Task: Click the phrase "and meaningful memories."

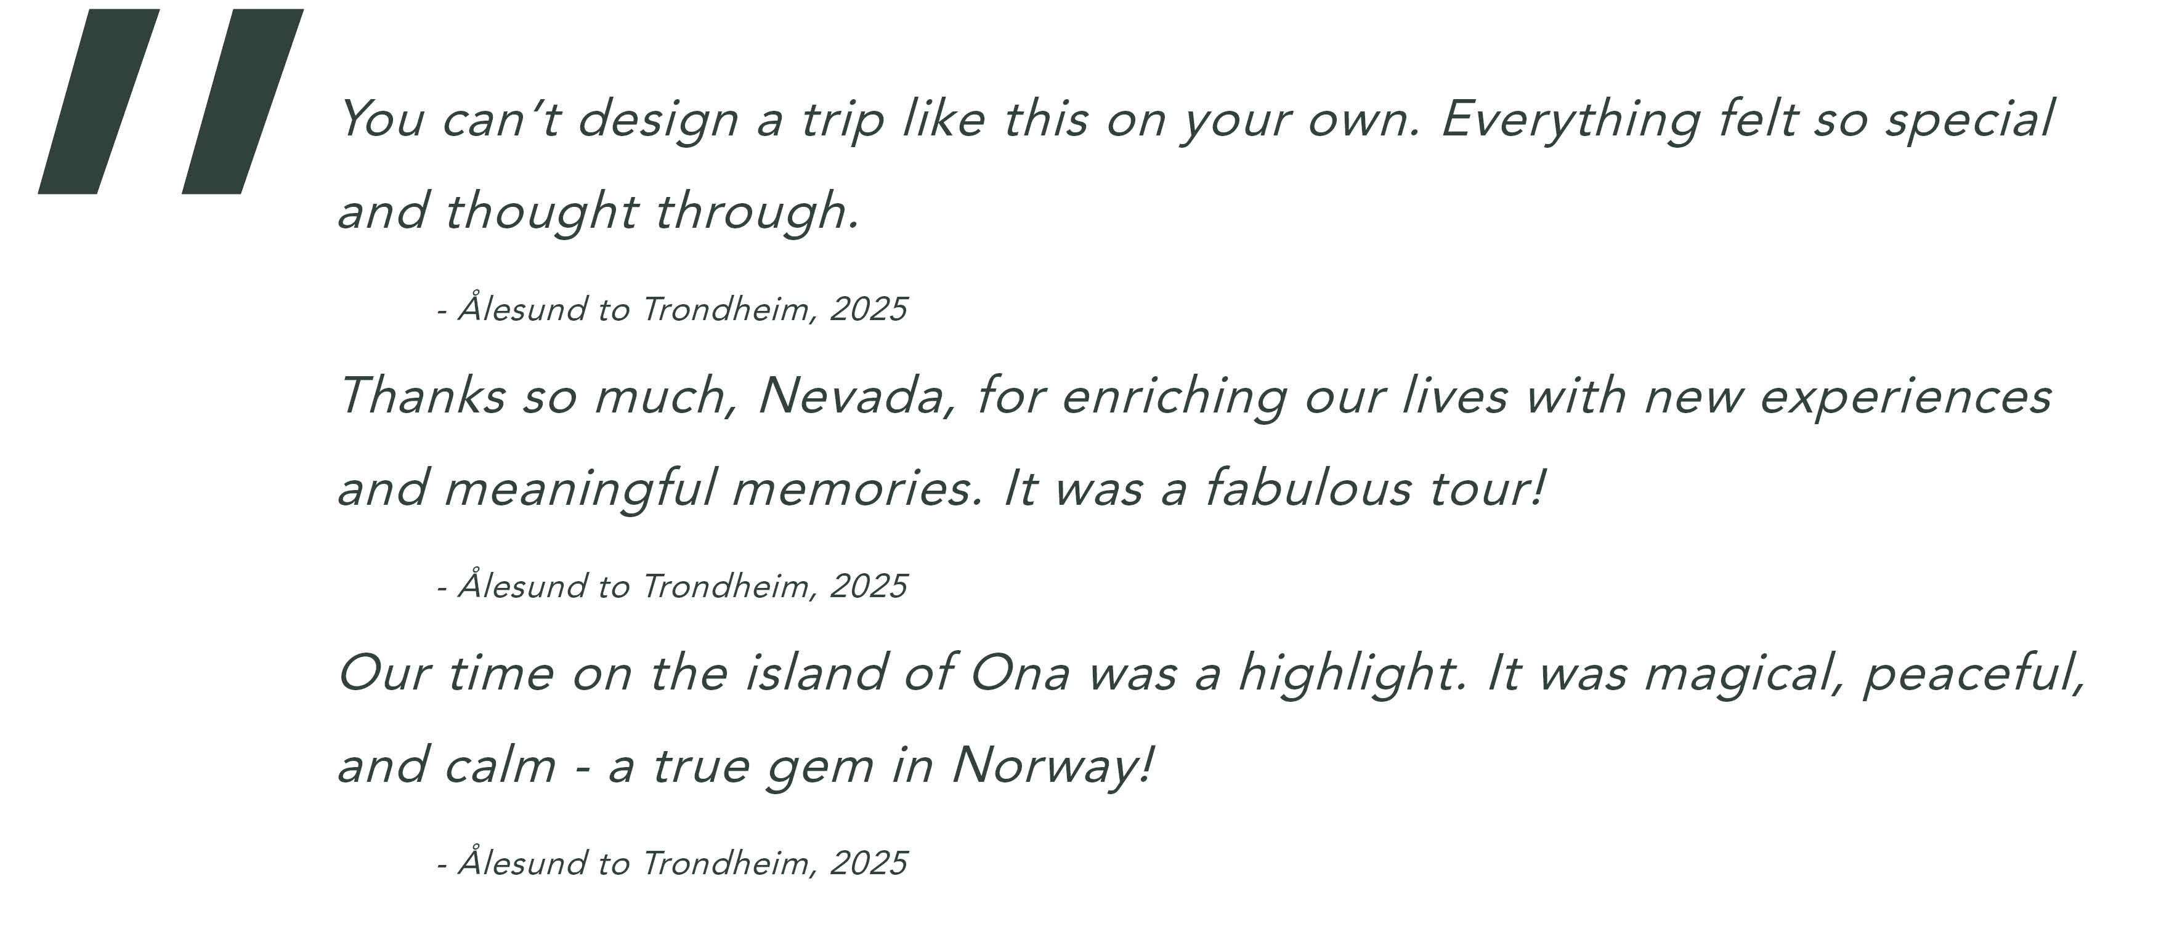Action: [659, 488]
